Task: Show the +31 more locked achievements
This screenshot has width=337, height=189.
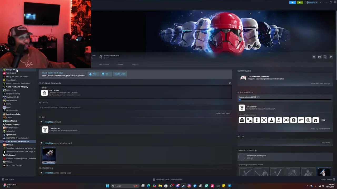Action: pyautogui.click(x=323, y=120)
